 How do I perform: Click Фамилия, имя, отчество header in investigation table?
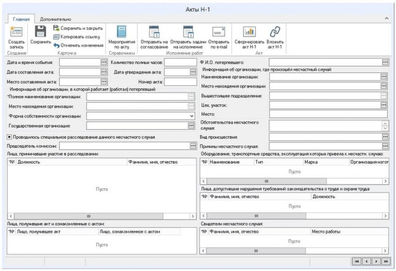coord(161,162)
